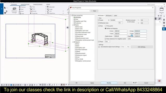Insert a DWG/DXF file
The height and width of the screenshot is (93, 166).
pos(51,7)
